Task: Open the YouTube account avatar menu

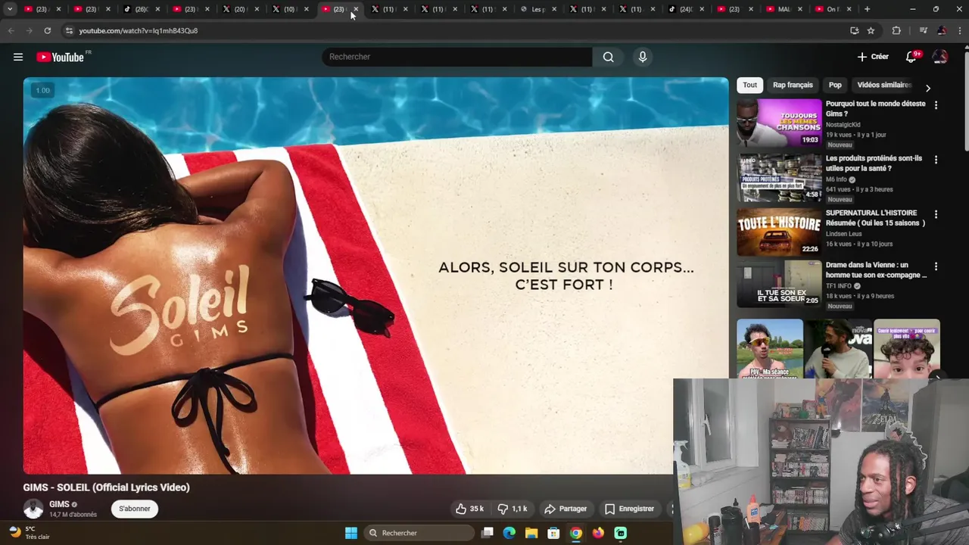Action: (x=940, y=57)
